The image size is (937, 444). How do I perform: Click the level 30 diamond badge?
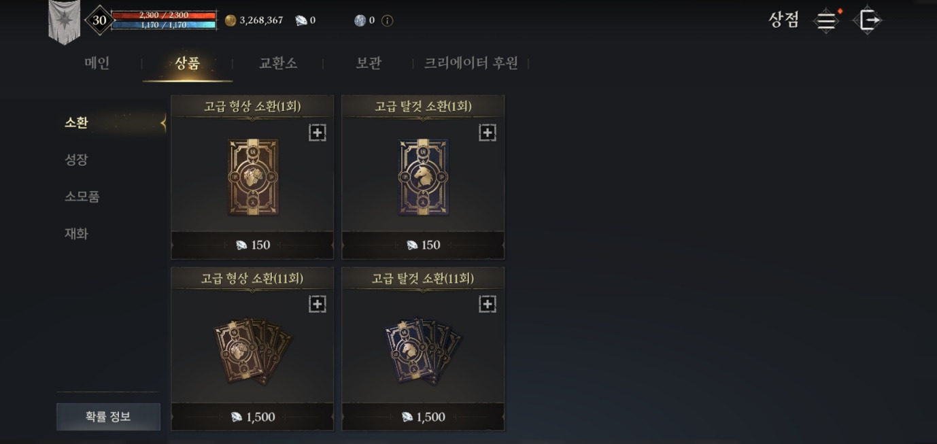pyautogui.click(x=99, y=20)
